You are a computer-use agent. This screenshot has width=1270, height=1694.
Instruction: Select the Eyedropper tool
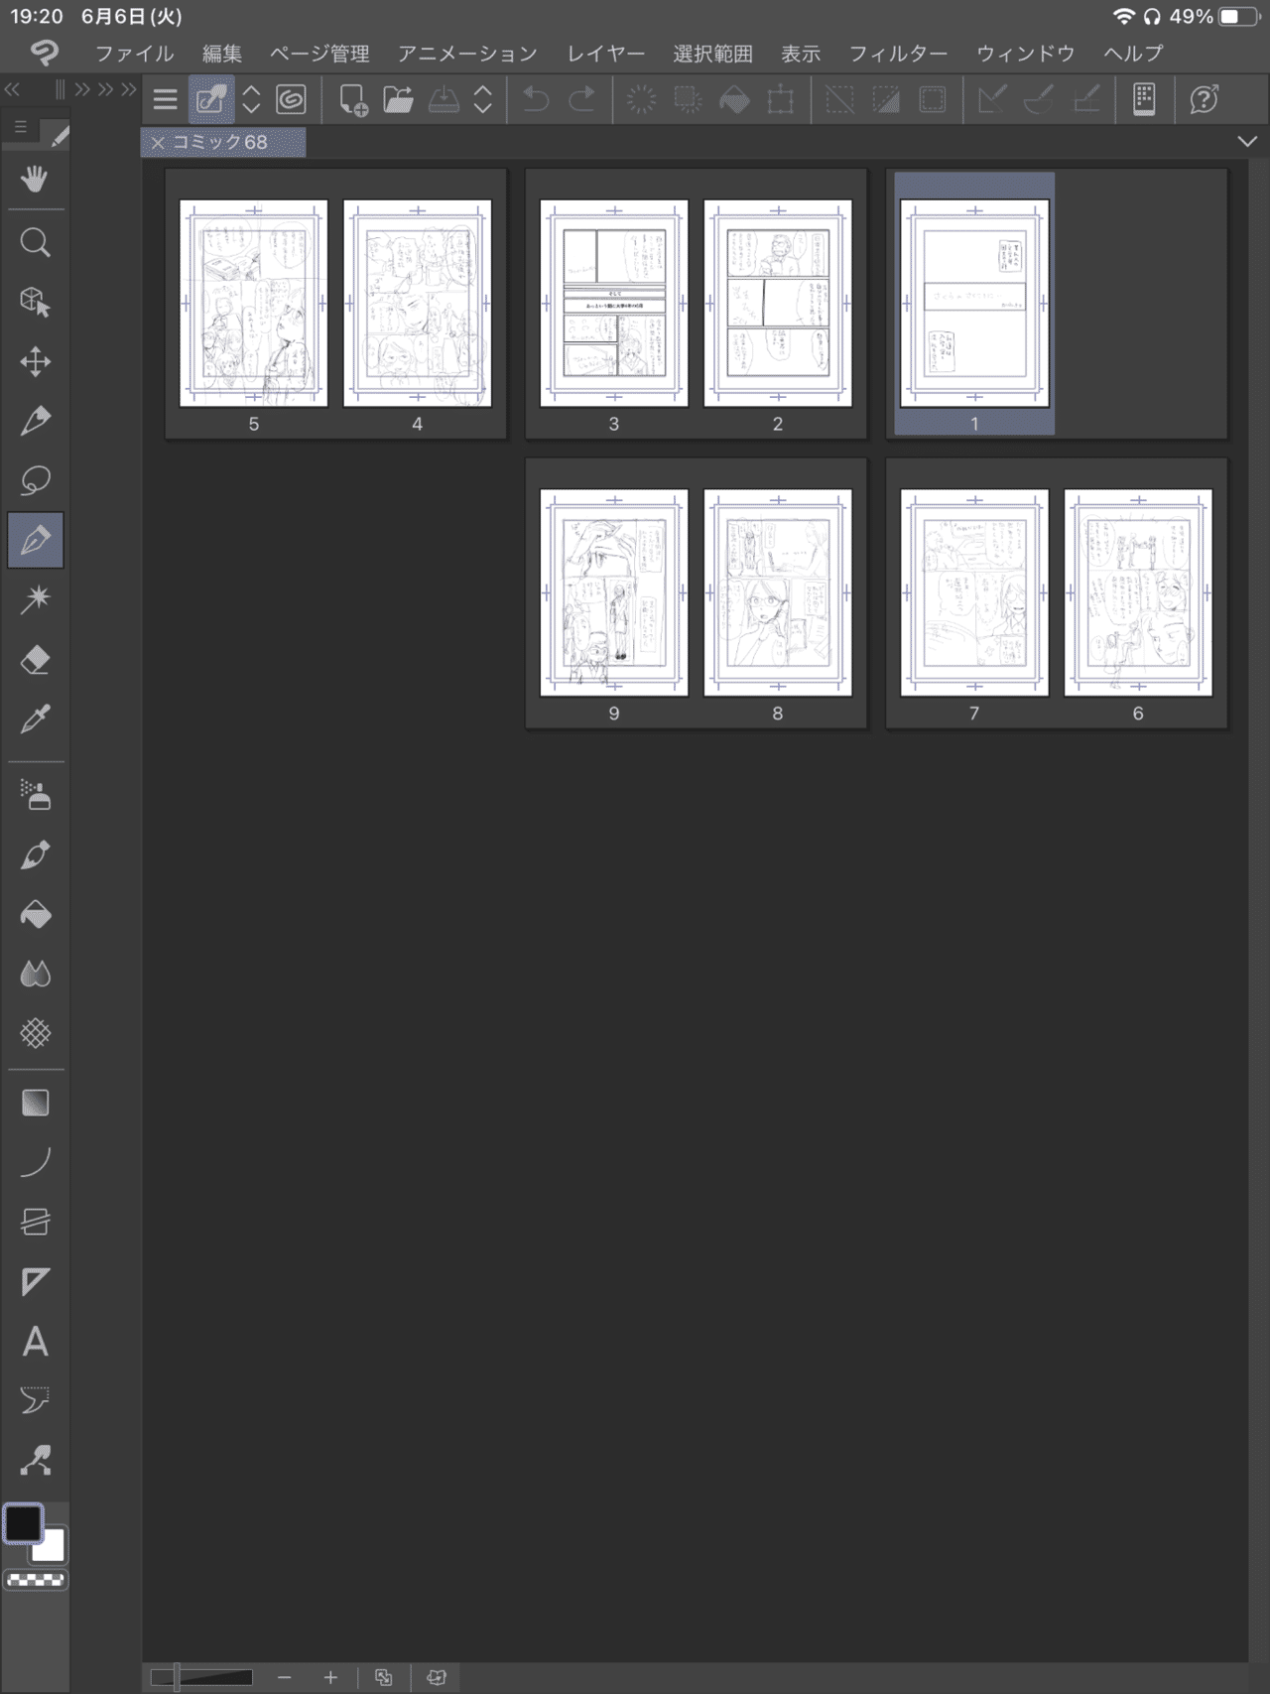click(x=35, y=718)
